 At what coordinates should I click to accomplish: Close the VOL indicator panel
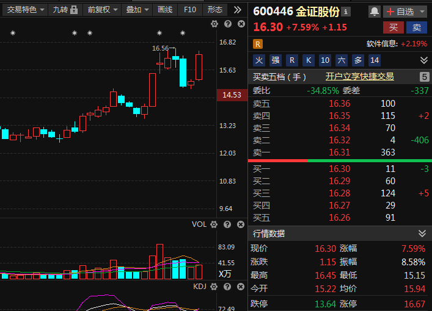click(241, 224)
